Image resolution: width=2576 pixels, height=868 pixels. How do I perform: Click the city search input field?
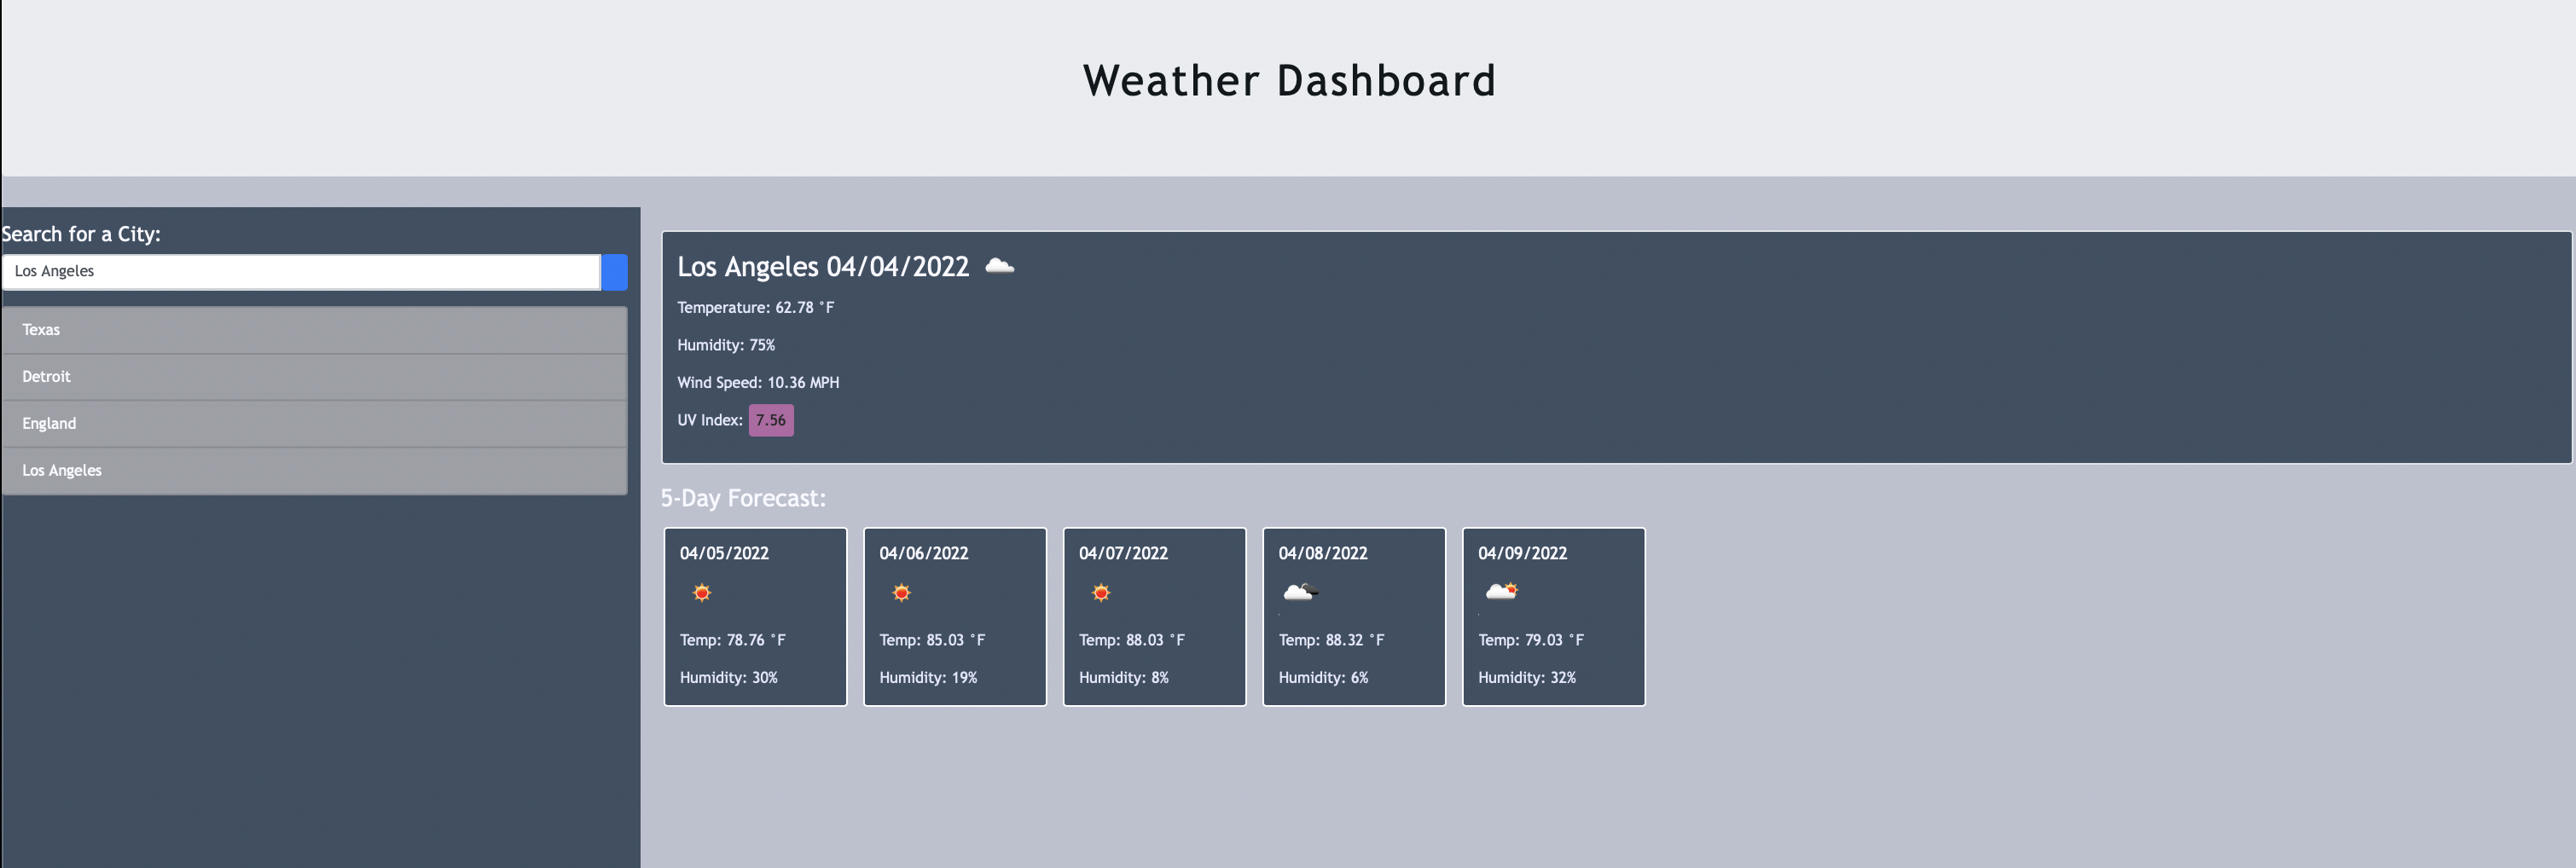coord(300,271)
